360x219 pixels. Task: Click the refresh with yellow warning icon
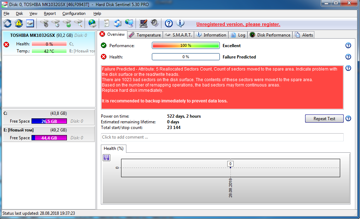click(x=19, y=23)
